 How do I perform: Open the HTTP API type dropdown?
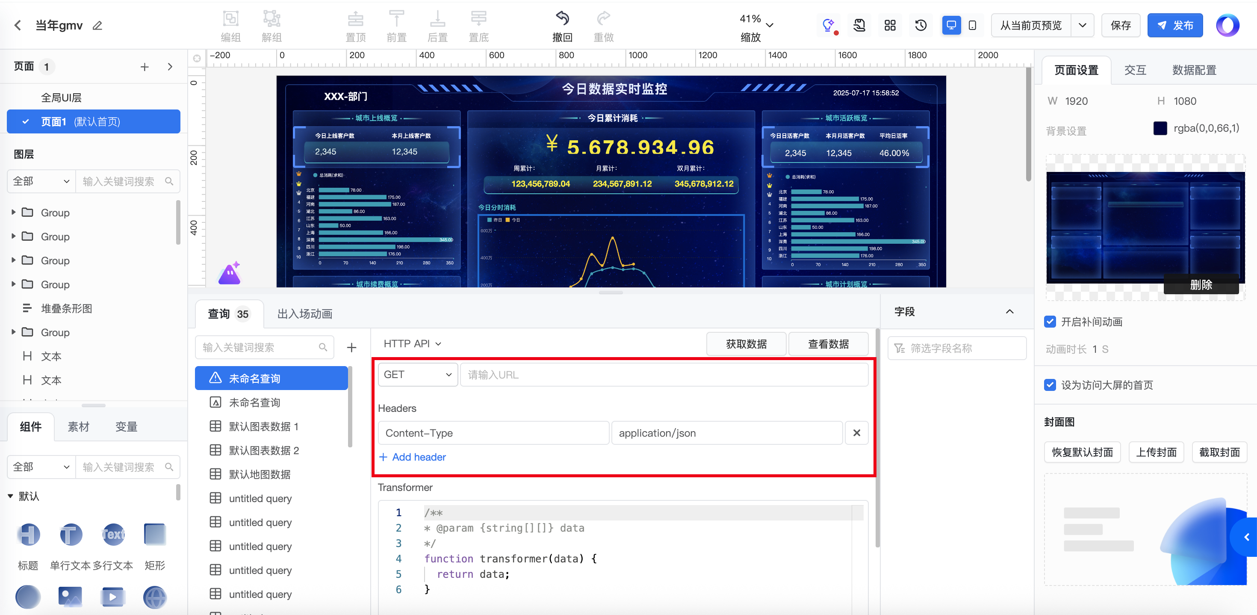(412, 343)
